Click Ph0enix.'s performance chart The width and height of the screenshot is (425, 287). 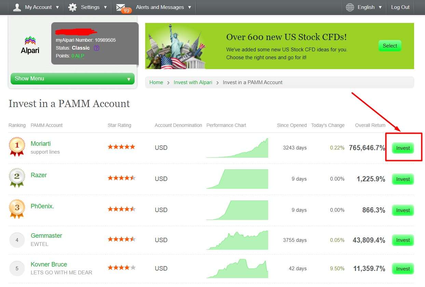point(237,210)
